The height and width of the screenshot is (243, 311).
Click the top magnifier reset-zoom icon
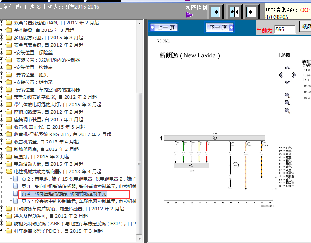pos(287,95)
